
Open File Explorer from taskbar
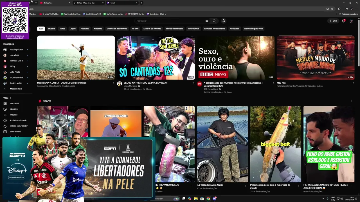196,199
